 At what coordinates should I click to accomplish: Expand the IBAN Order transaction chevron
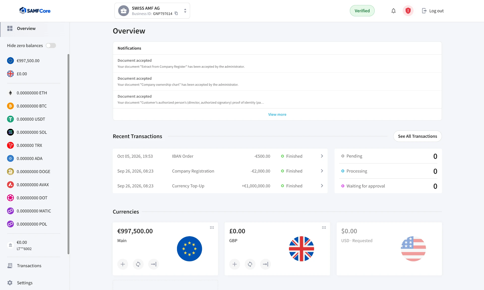pos(322,156)
